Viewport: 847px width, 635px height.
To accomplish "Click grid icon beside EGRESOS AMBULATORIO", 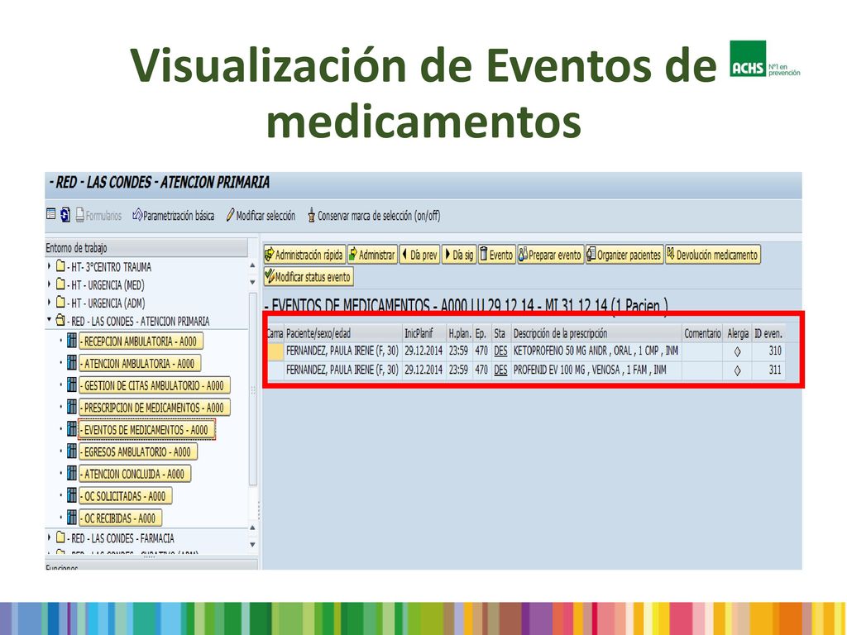I will point(72,451).
